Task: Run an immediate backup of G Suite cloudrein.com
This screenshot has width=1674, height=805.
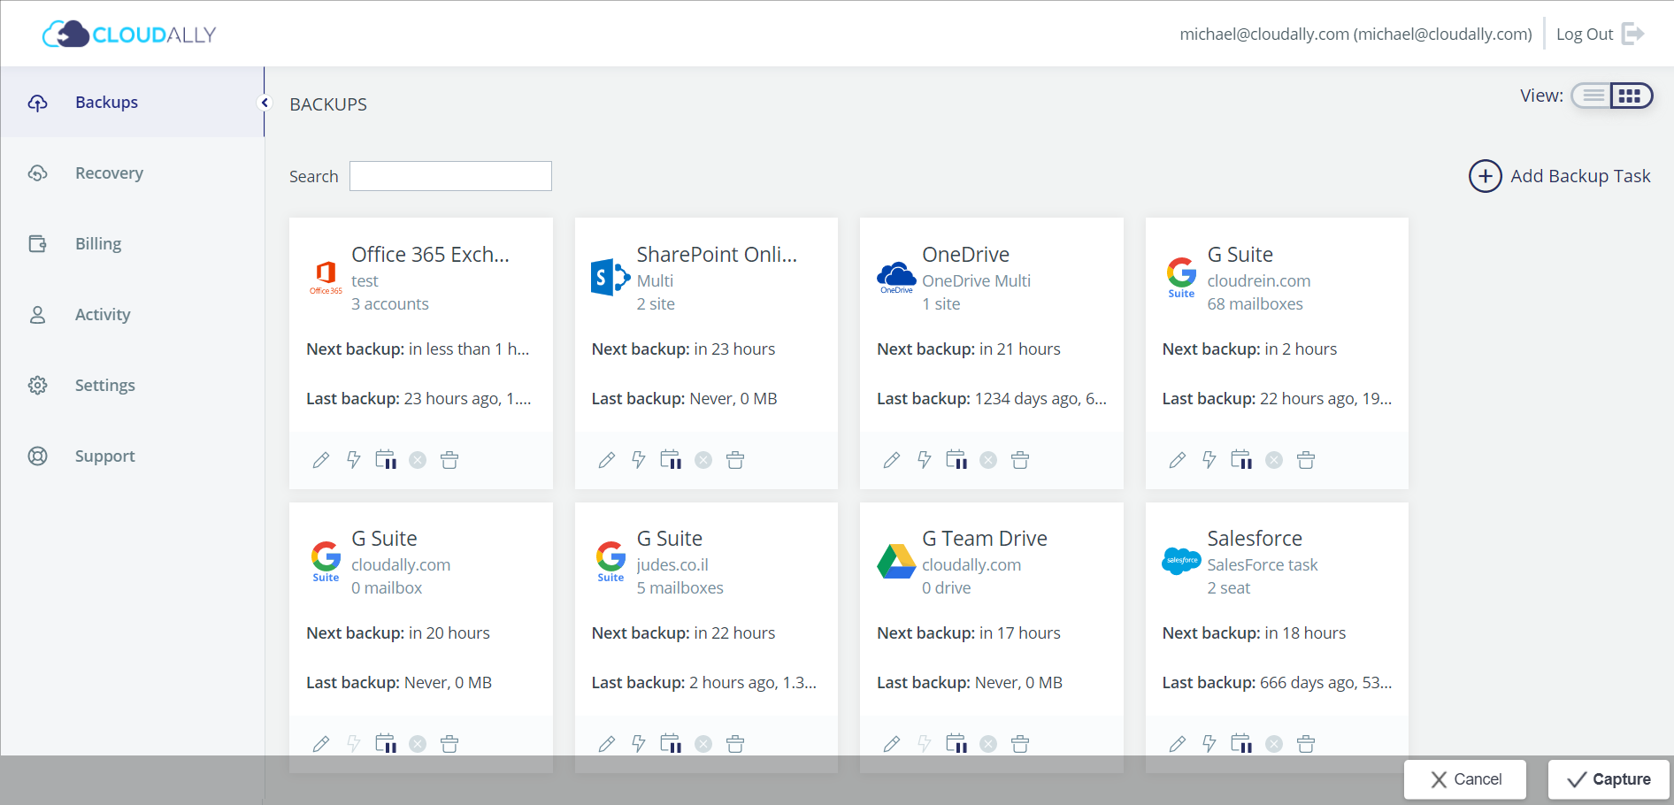Action: coord(1209,460)
